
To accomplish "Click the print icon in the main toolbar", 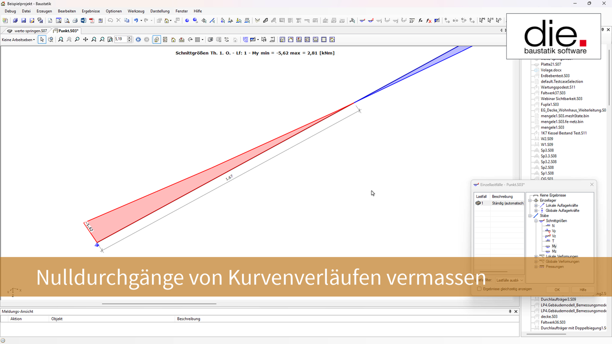I will pos(75,21).
